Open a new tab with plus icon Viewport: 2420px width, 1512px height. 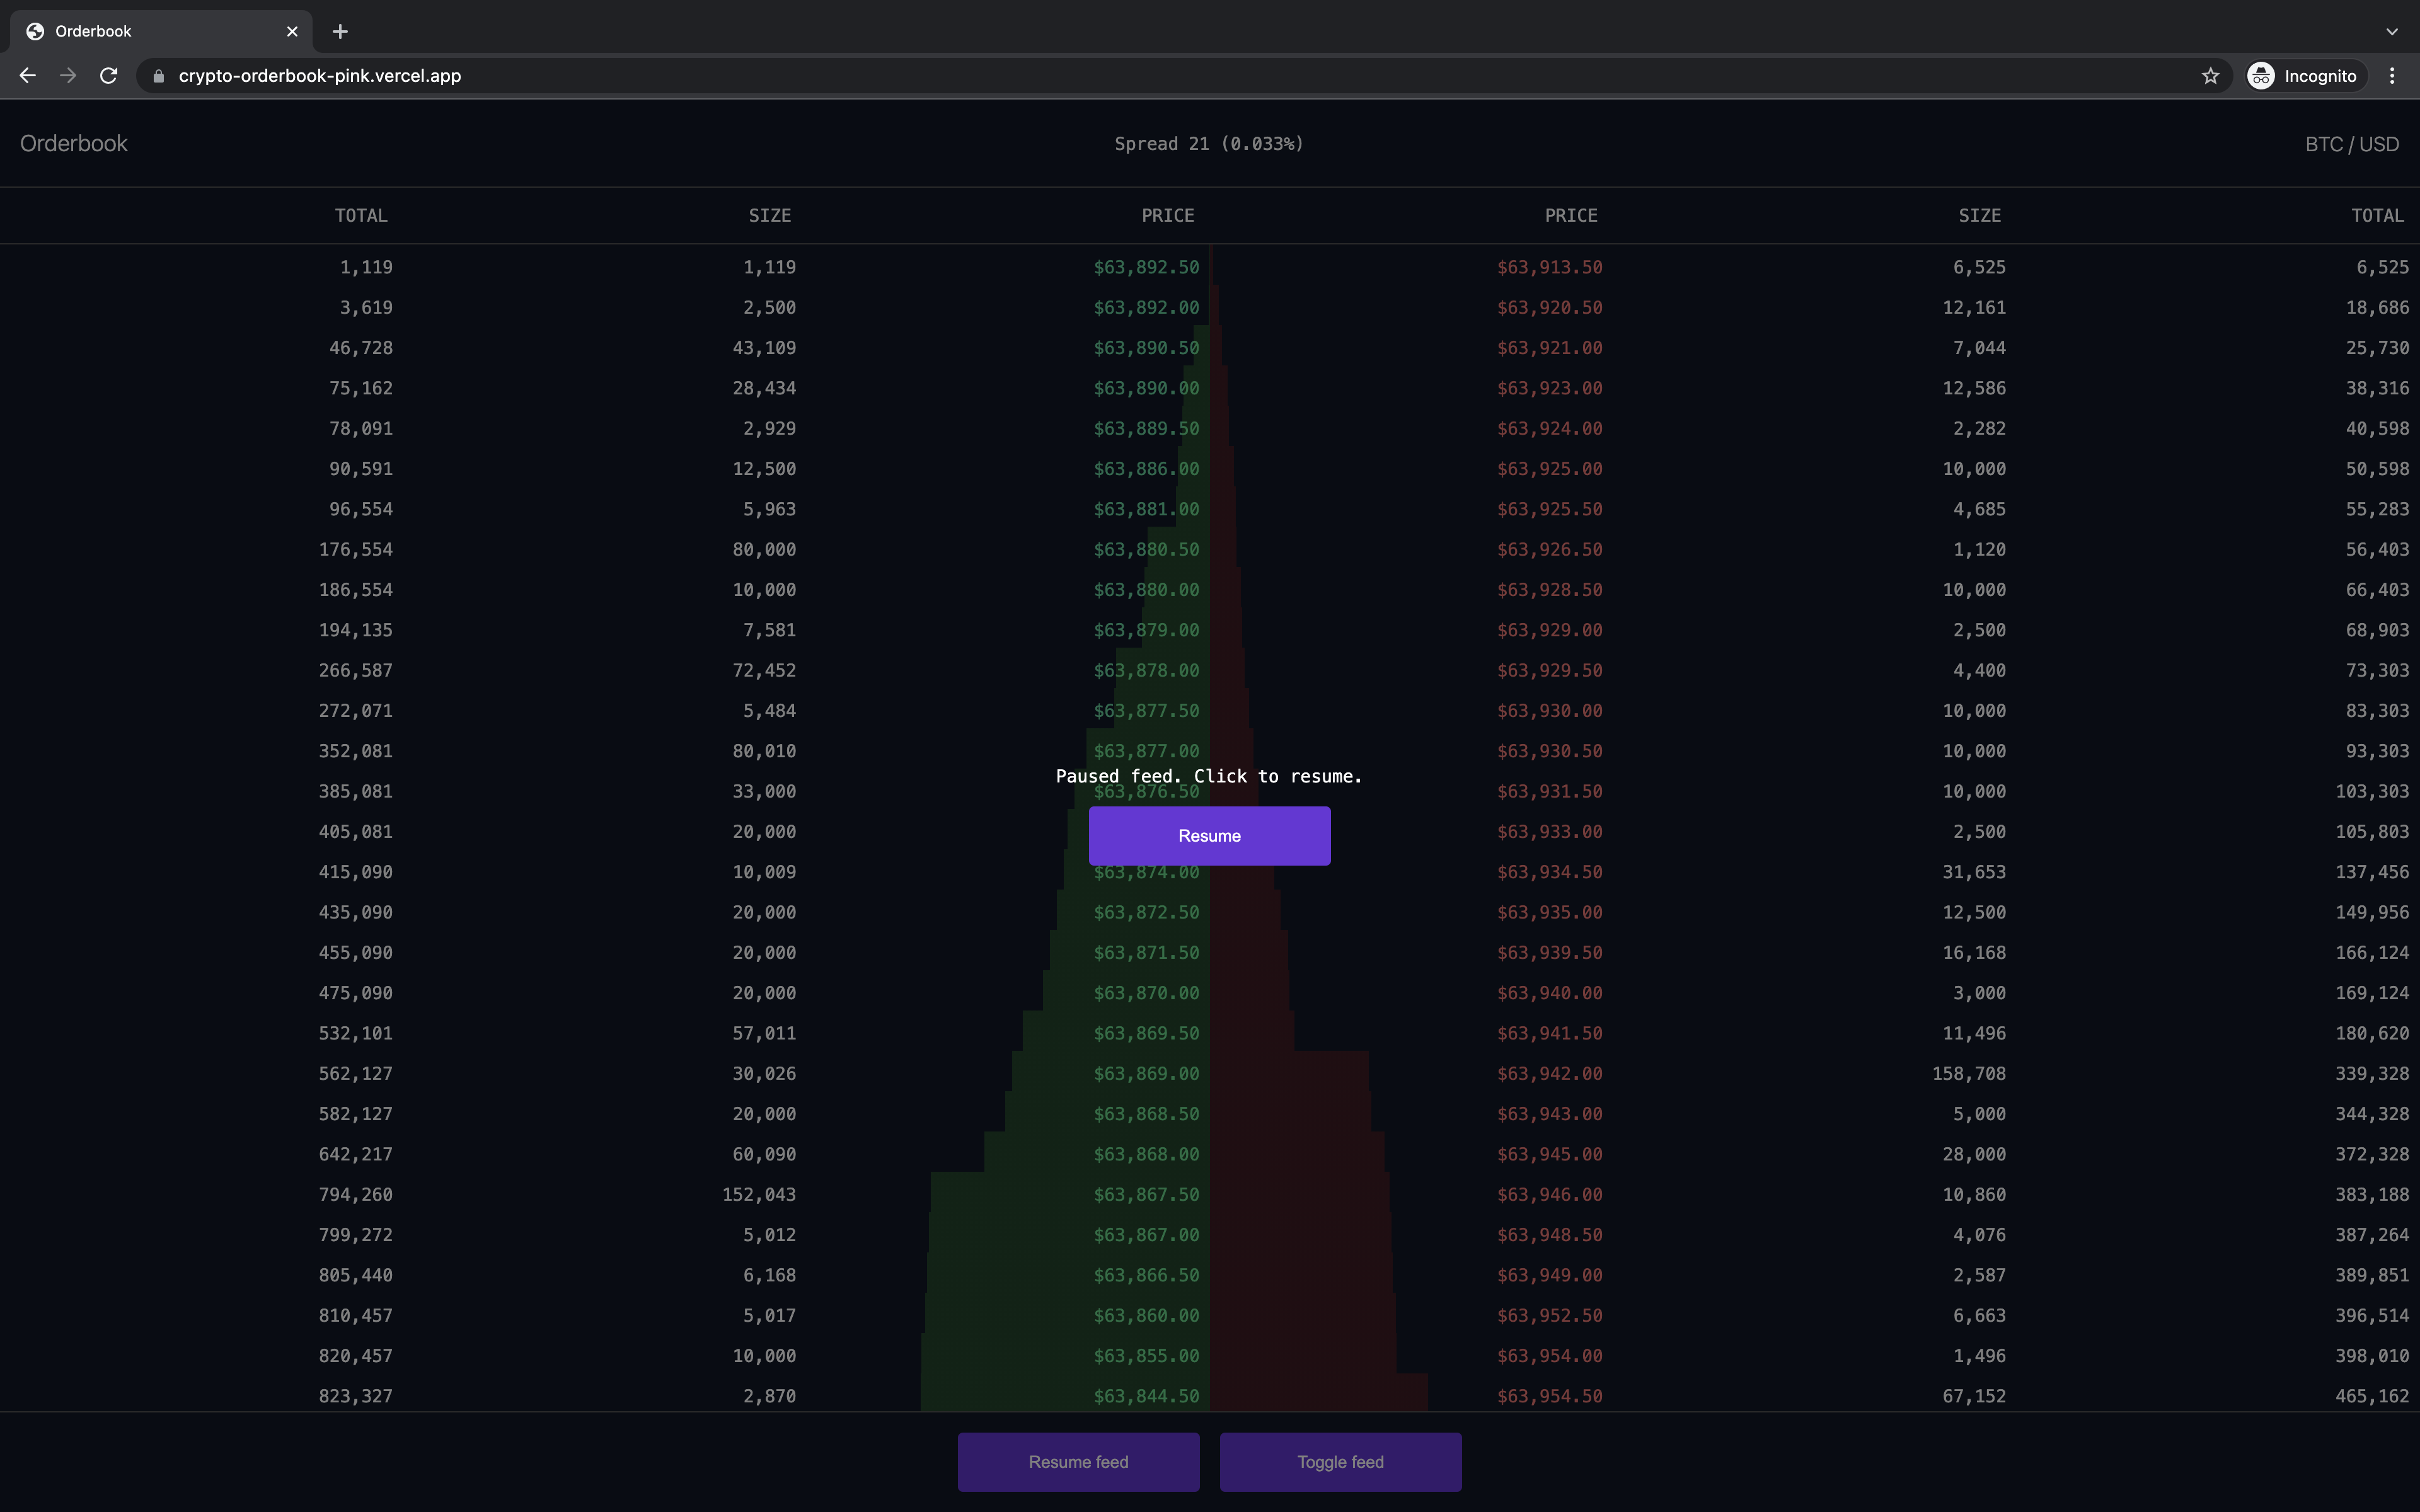(340, 31)
